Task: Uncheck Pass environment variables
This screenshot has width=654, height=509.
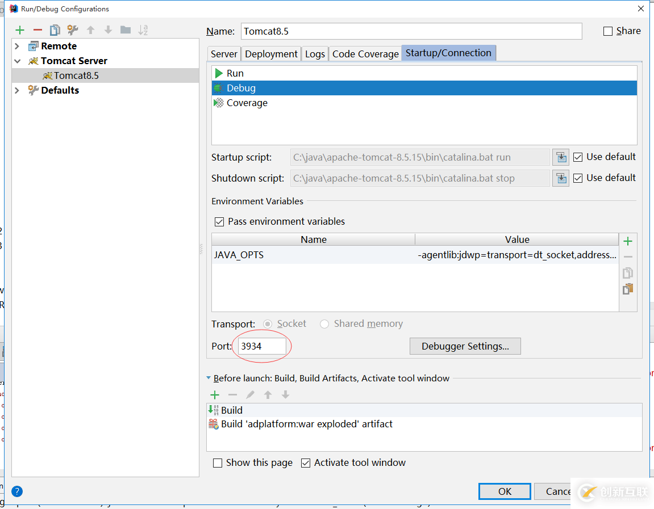Action: (x=219, y=222)
